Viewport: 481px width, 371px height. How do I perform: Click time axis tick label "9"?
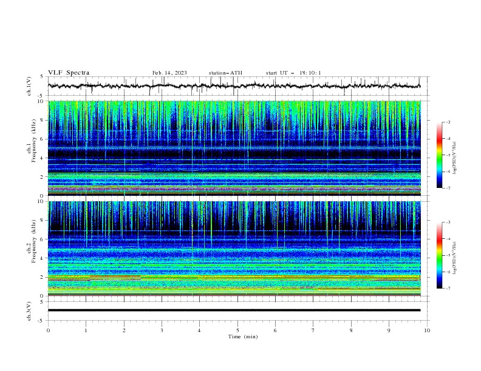click(389, 330)
